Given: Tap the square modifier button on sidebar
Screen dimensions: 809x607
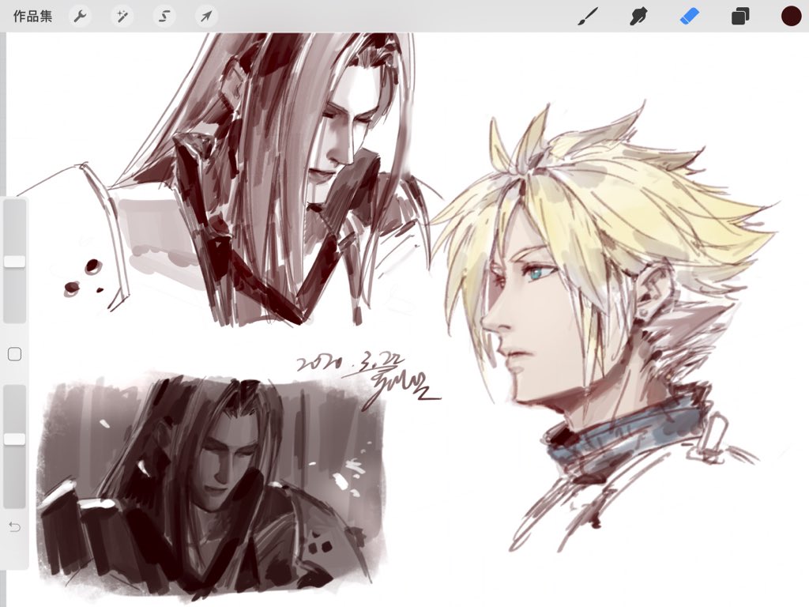Looking at the screenshot, I should point(14,354).
